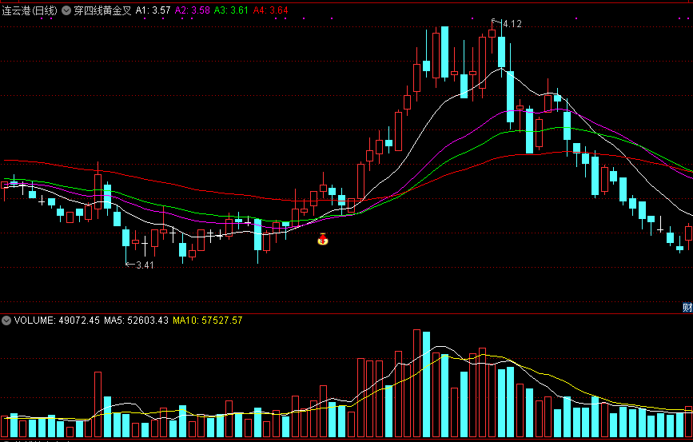Click the 4.12 high price label
The height and width of the screenshot is (442, 693).
click(512, 24)
